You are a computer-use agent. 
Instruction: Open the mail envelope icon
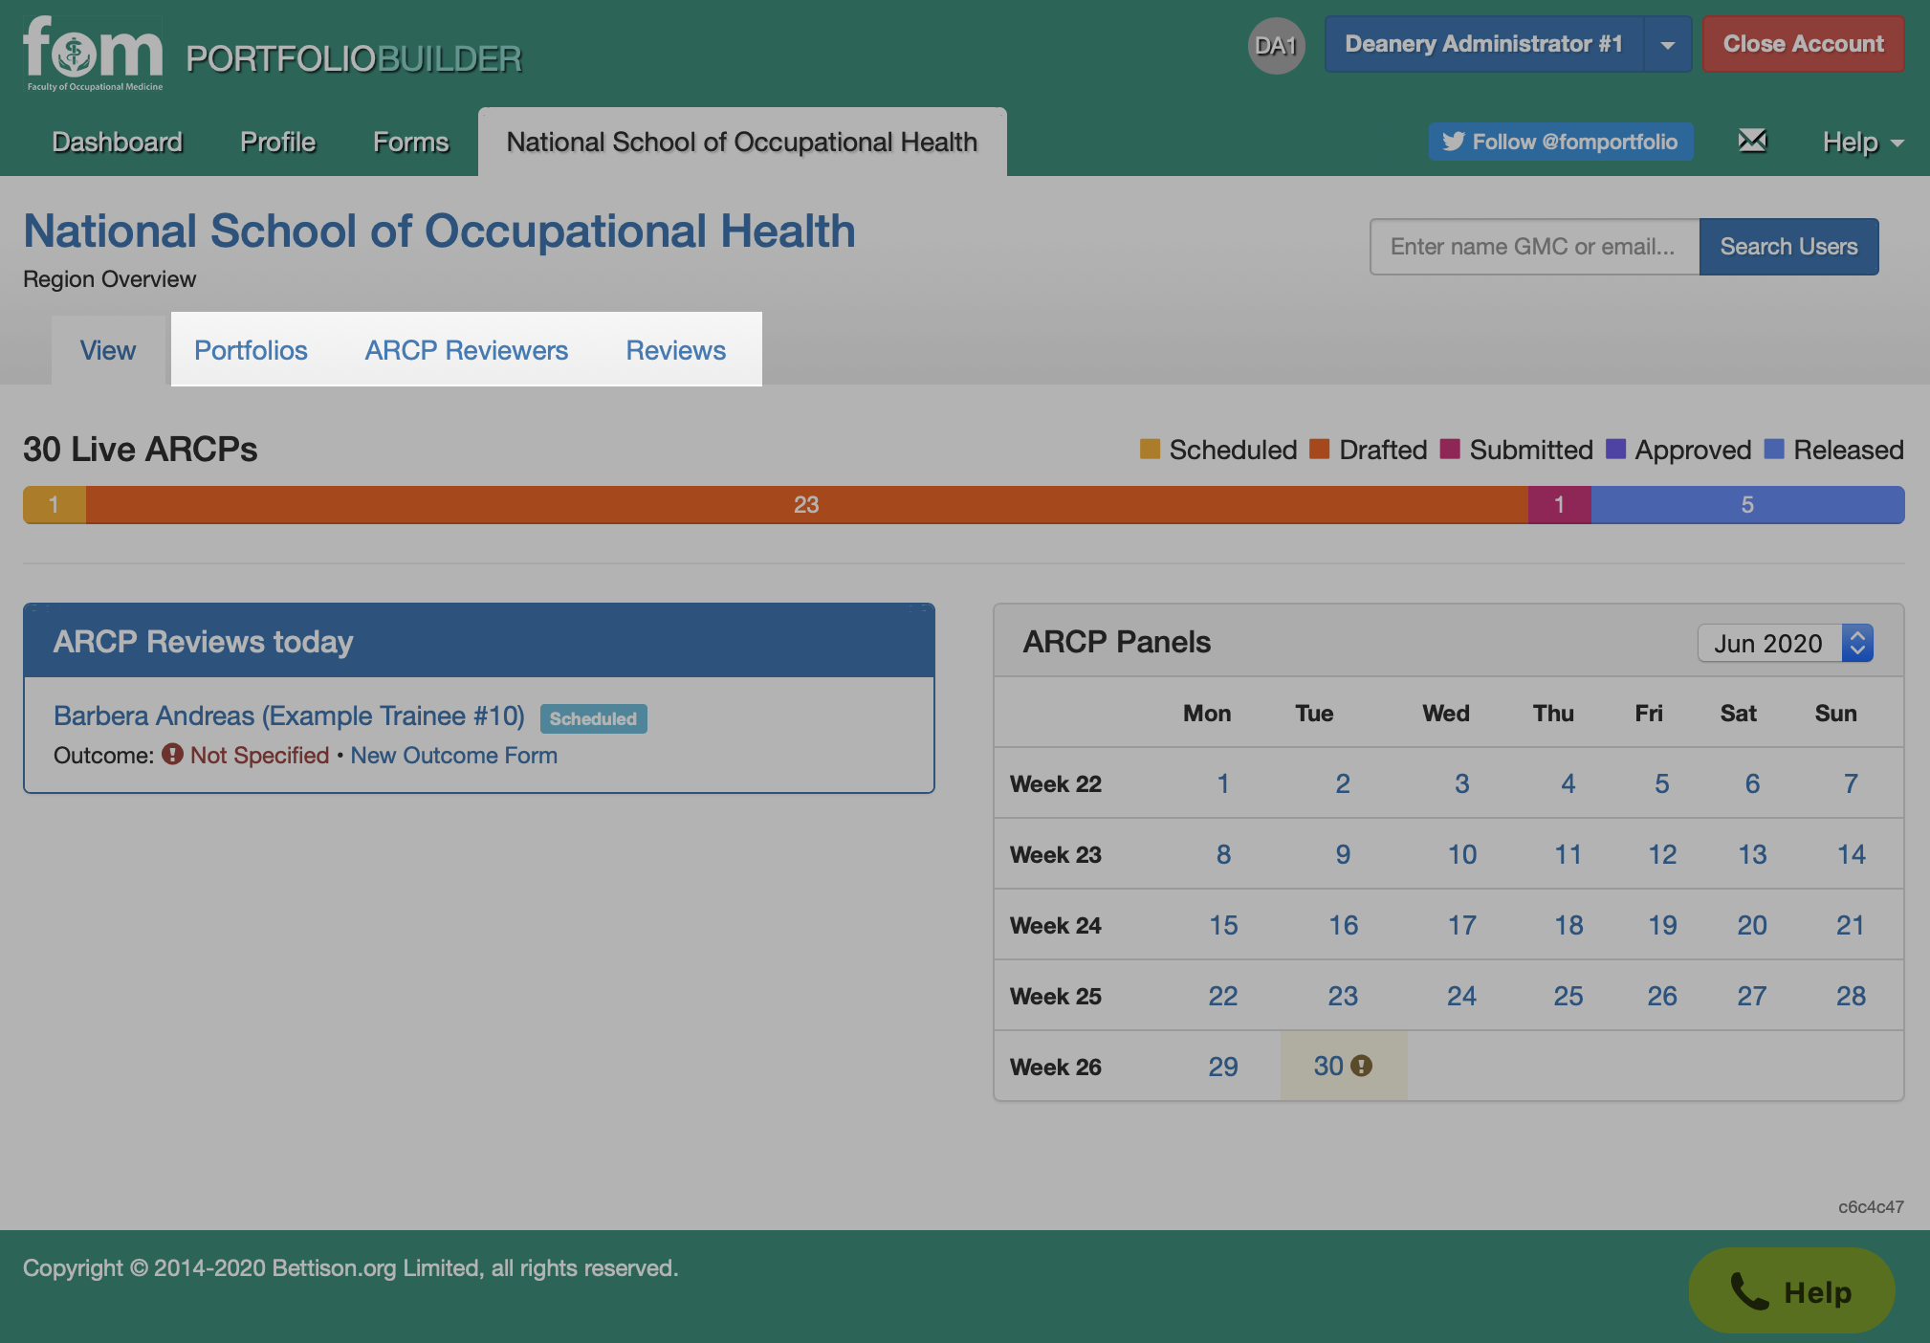coord(1752,141)
